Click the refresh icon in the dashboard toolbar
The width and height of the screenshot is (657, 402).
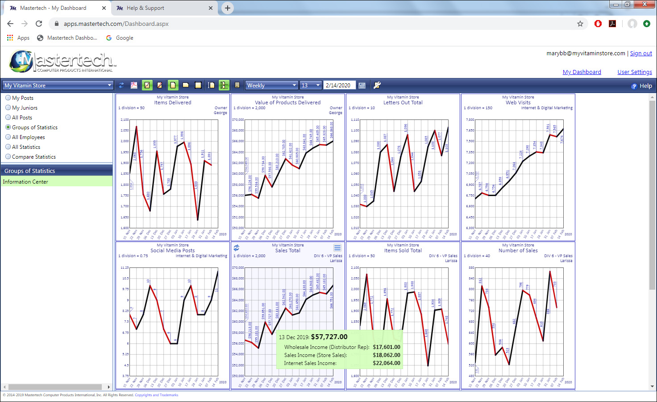click(x=121, y=85)
